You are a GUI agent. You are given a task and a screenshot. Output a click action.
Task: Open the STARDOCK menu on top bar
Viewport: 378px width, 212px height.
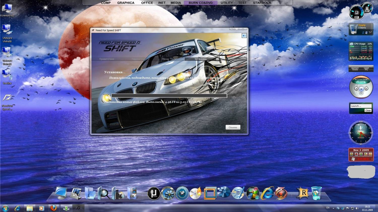point(262,3)
